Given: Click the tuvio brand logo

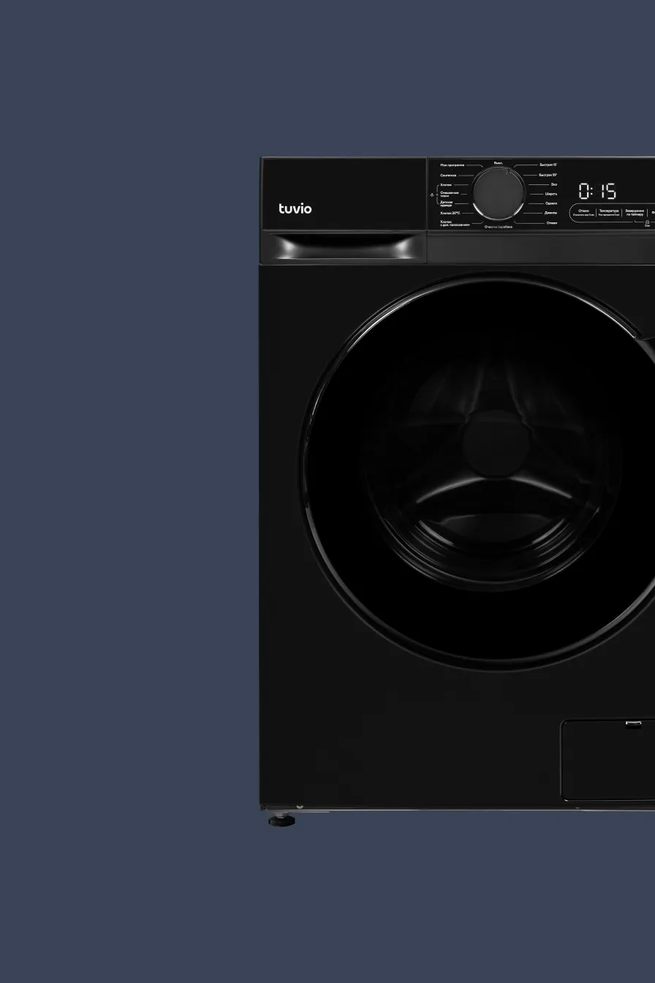Looking at the screenshot, I should tap(295, 208).
